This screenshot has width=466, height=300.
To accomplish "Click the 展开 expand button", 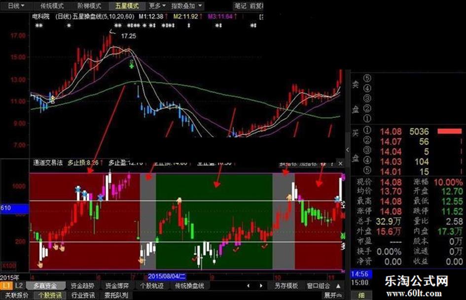I will [x=332, y=295].
